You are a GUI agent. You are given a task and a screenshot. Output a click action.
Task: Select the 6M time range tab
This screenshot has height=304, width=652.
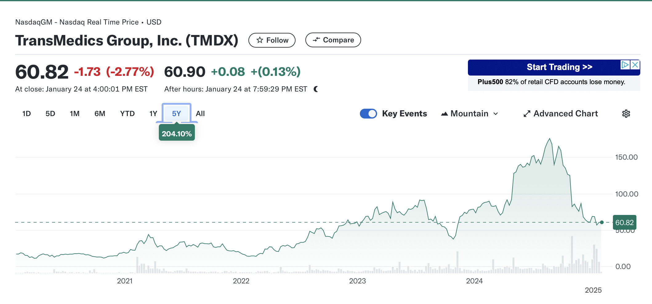coord(100,114)
